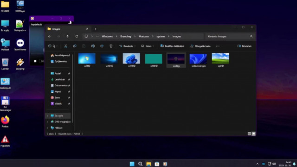The image size is (297, 167).
Task: Expand hidden breadcrumb path ellipsis
Action: (97, 36)
